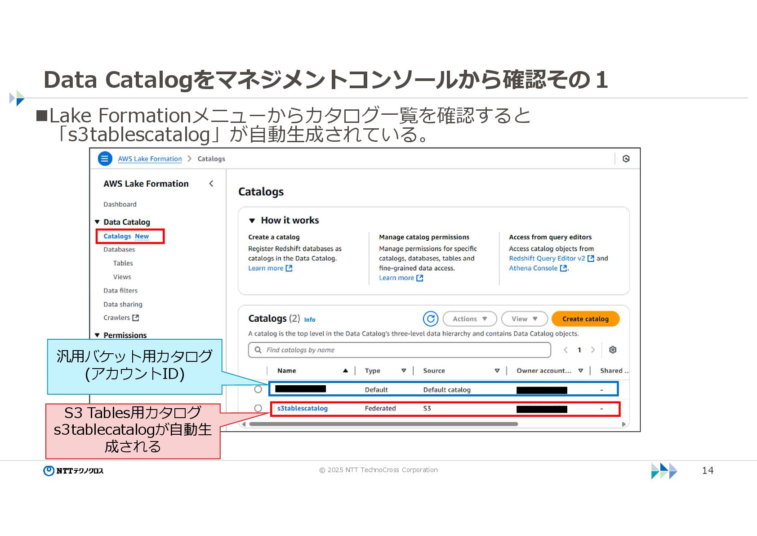
Task: Focus the Find catalogs by name field
Action: click(x=400, y=350)
